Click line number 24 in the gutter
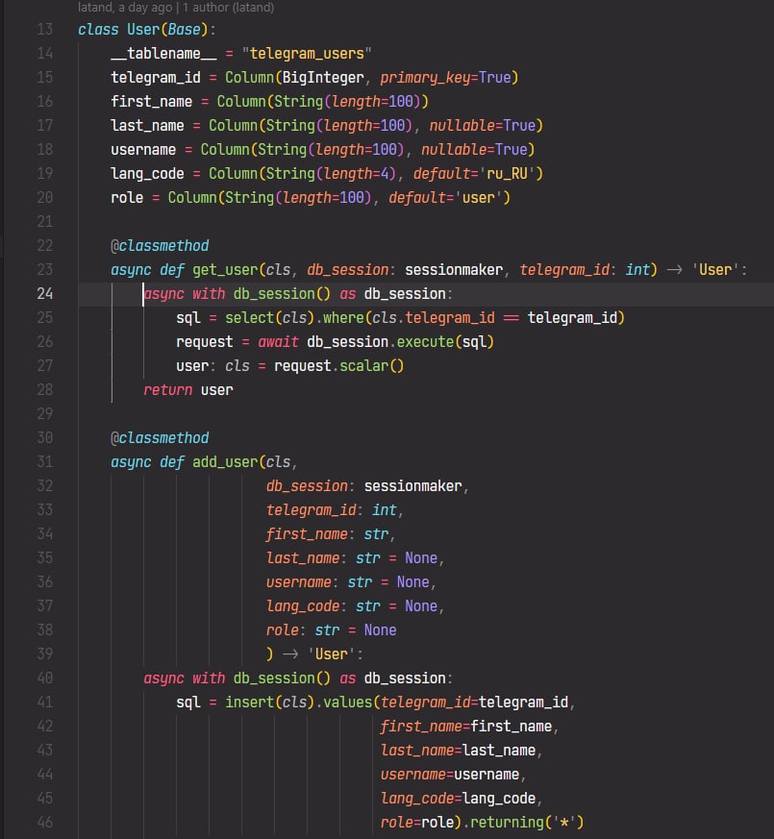The height and width of the screenshot is (839, 774). 45,294
